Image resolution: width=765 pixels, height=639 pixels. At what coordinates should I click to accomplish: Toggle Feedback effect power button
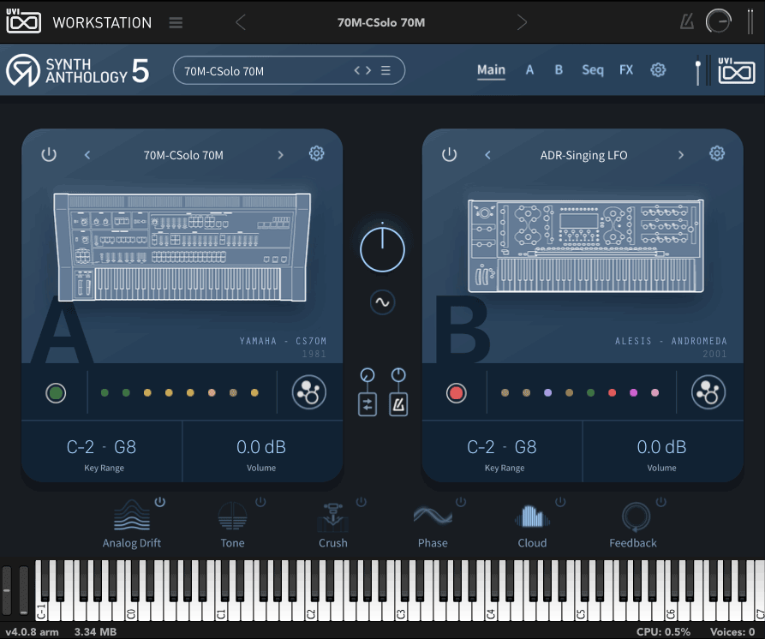pos(660,501)
